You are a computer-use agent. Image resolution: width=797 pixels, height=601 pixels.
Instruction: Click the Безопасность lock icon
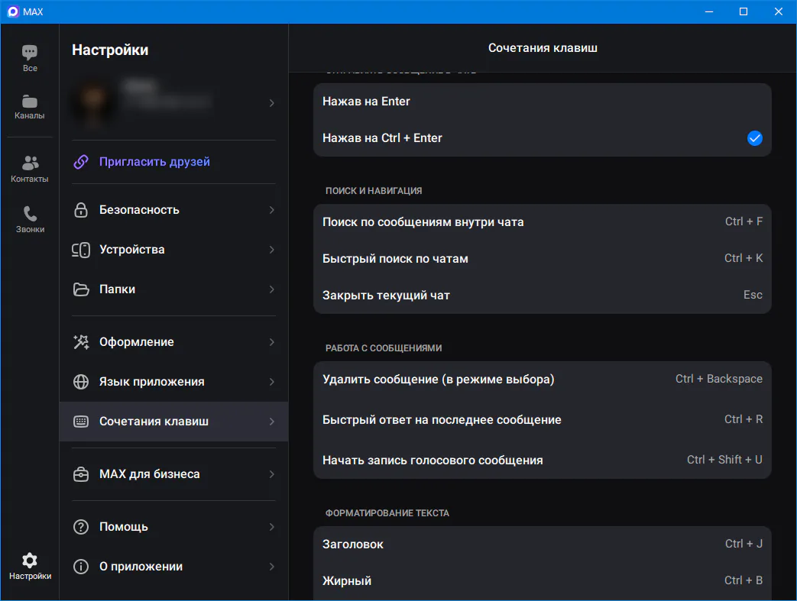coord(81,210)
